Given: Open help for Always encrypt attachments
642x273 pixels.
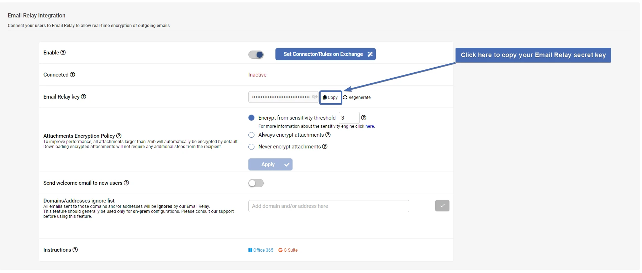Looking at the screenshot, I should (x=328, y=135).
